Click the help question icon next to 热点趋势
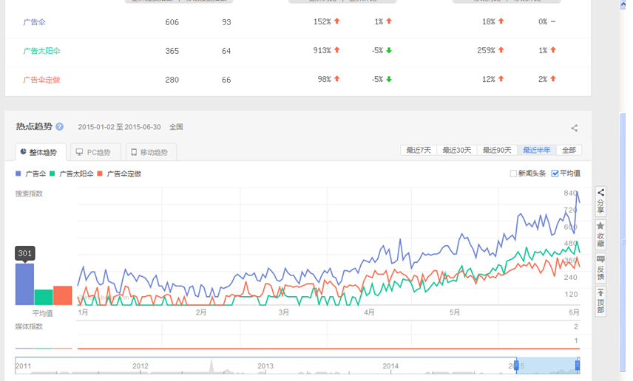The image size is (633, 381). pyautogui.click(x=59, y=127)
